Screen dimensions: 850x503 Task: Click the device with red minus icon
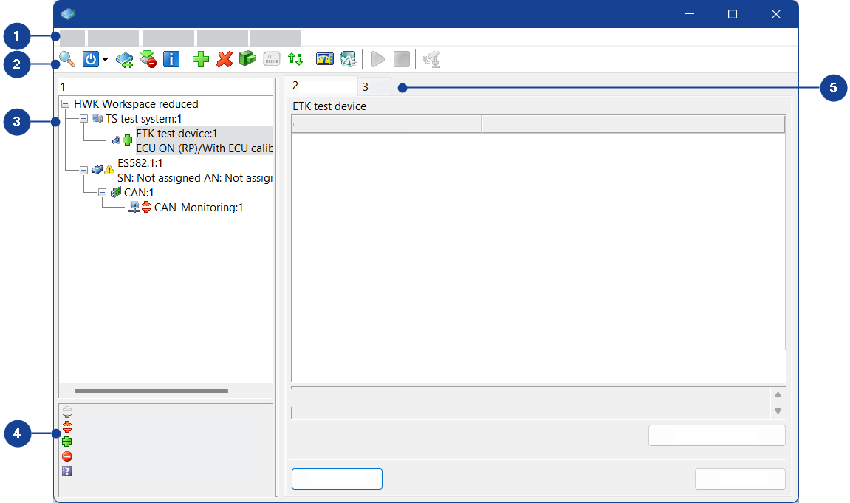[148, 59]
